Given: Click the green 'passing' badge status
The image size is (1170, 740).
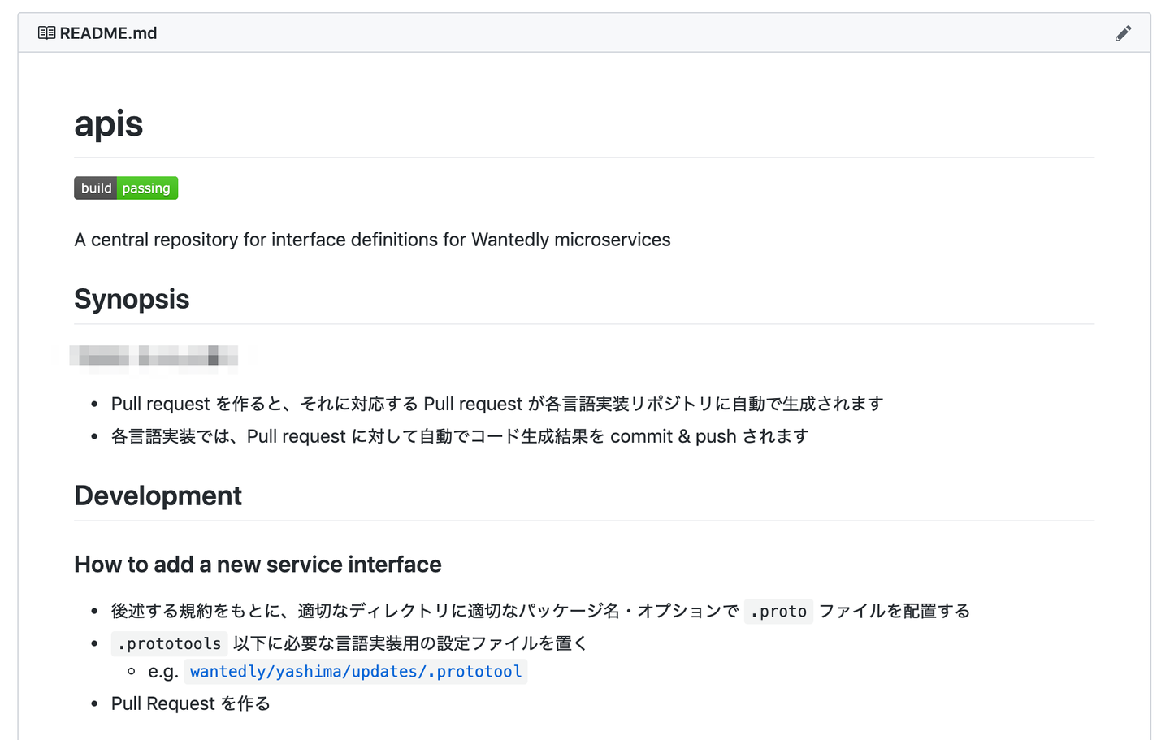Looking at the screenshot, I should (146, 188).
